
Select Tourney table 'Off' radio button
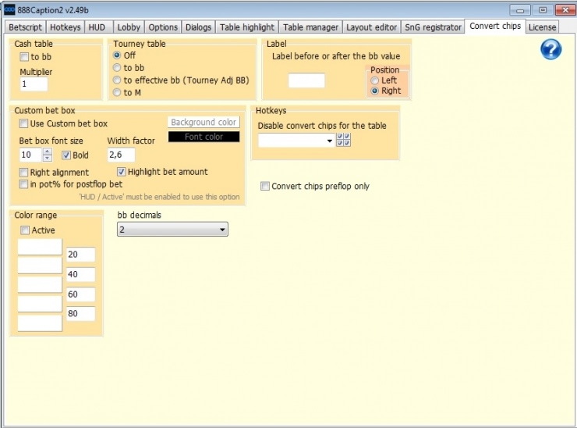[117, 55]
